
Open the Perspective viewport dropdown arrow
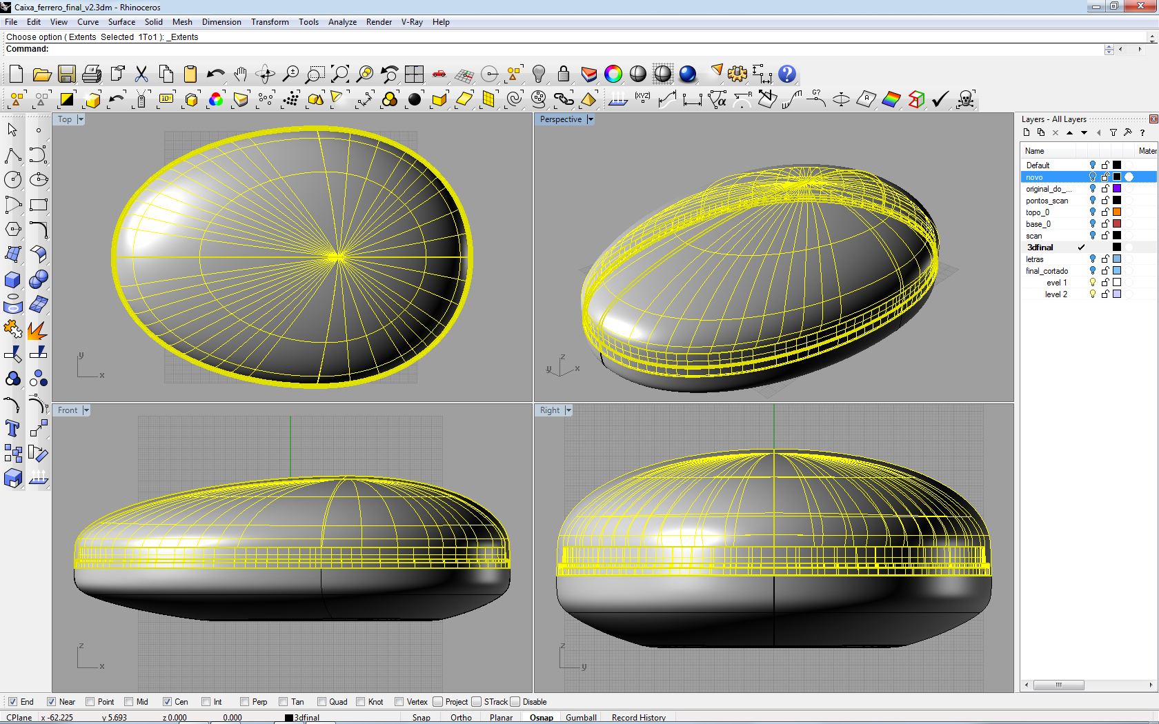tap(591, 119)
